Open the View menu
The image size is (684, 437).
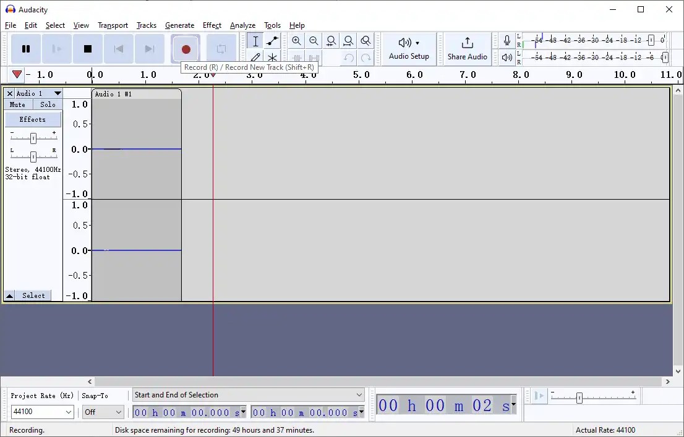coord(81,25)
